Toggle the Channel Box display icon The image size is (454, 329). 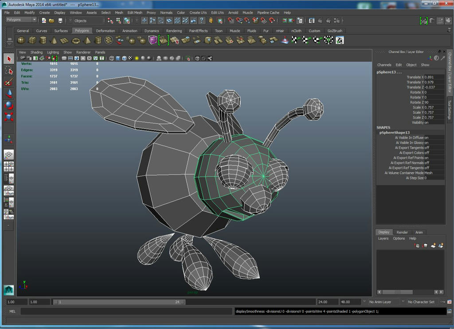point(448,20)
